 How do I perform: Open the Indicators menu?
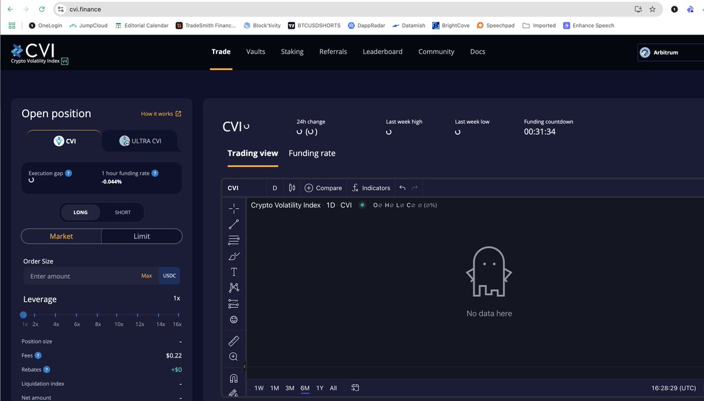coord(370,188)
